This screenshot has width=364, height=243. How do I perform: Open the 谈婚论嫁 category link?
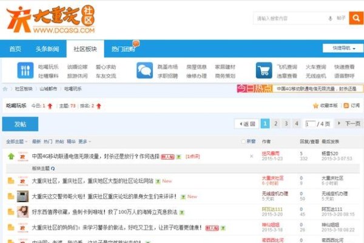(x=77, y=67)
